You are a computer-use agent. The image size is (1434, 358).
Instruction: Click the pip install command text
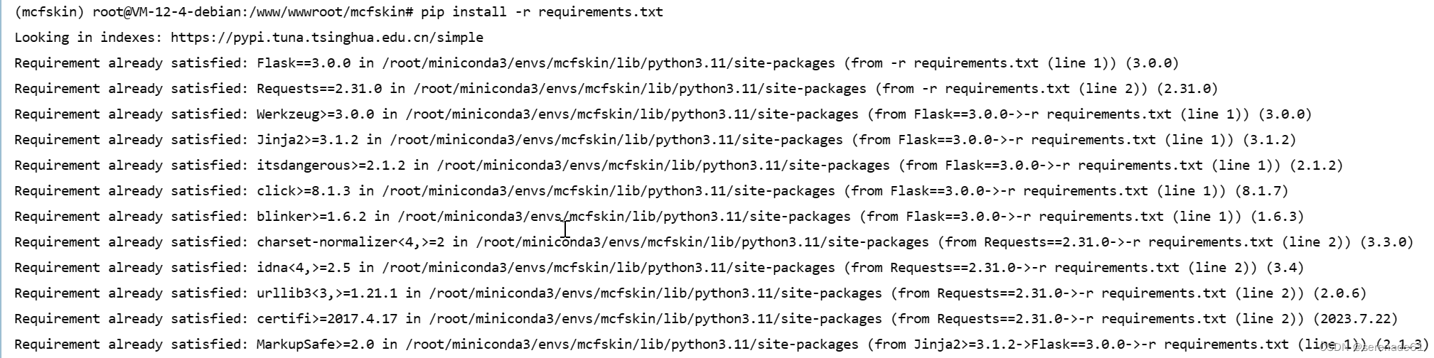[x=542, y=12]
